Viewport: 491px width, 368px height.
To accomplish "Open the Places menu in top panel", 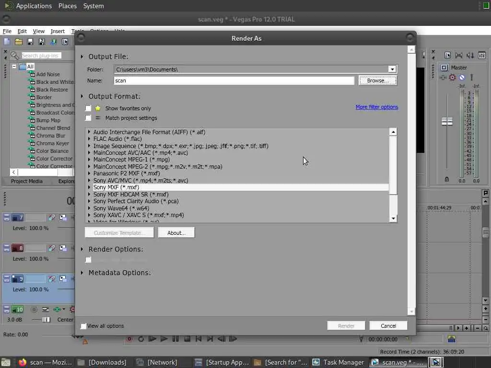I will pos(67,6).
